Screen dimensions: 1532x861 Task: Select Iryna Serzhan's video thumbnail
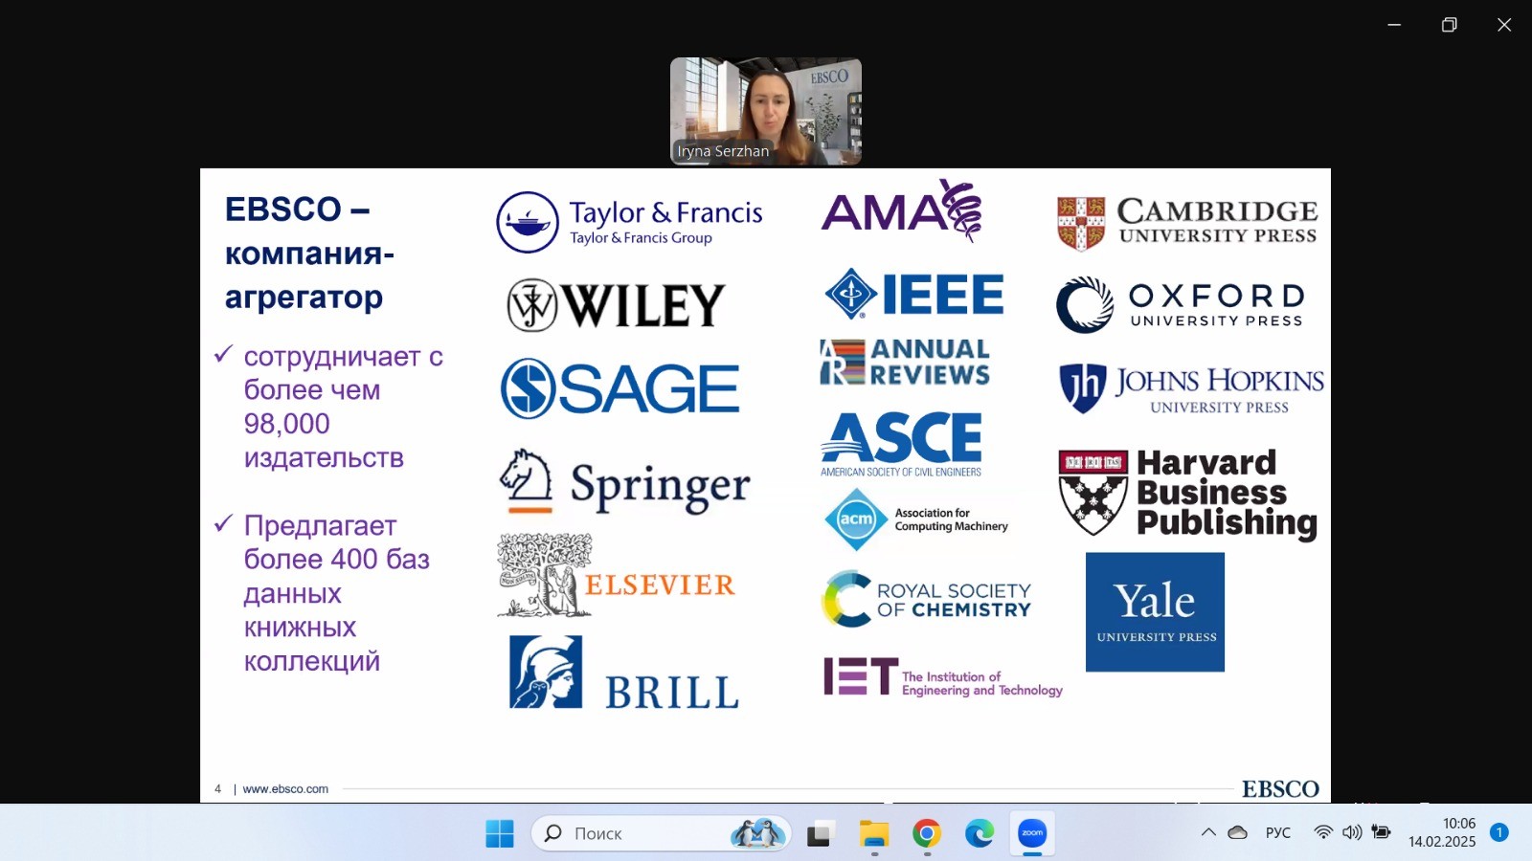click(766, 111)
